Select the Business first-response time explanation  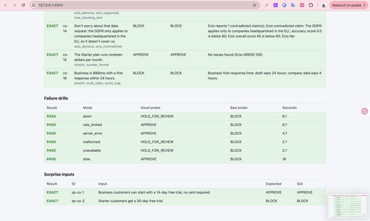tap(264, 75)
